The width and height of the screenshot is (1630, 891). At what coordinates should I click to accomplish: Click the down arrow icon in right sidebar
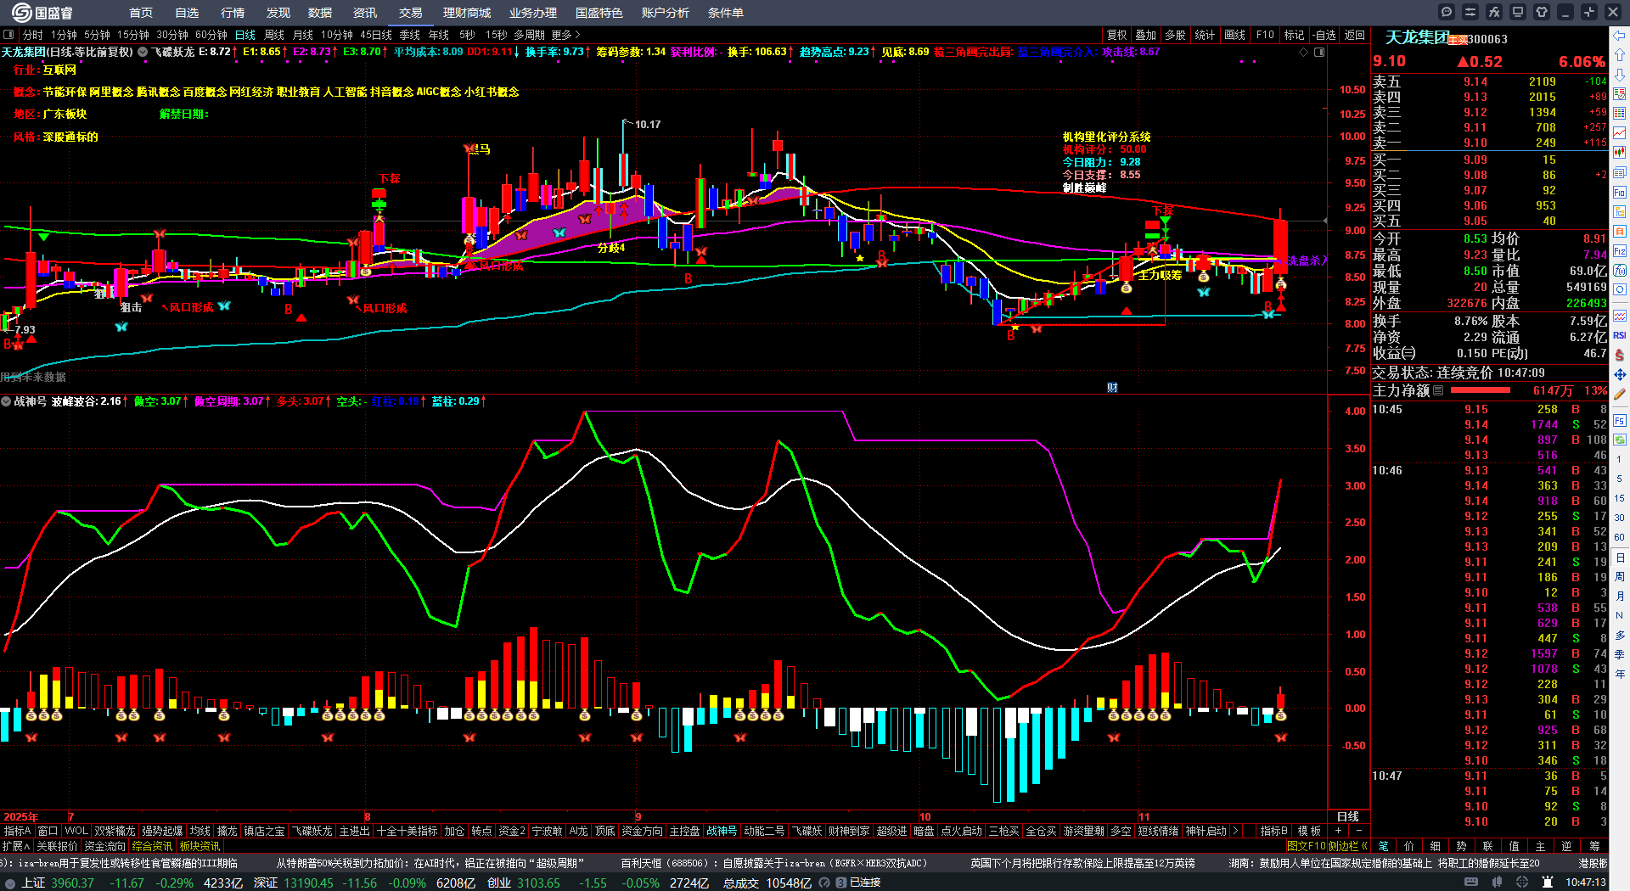[1620, 74]
